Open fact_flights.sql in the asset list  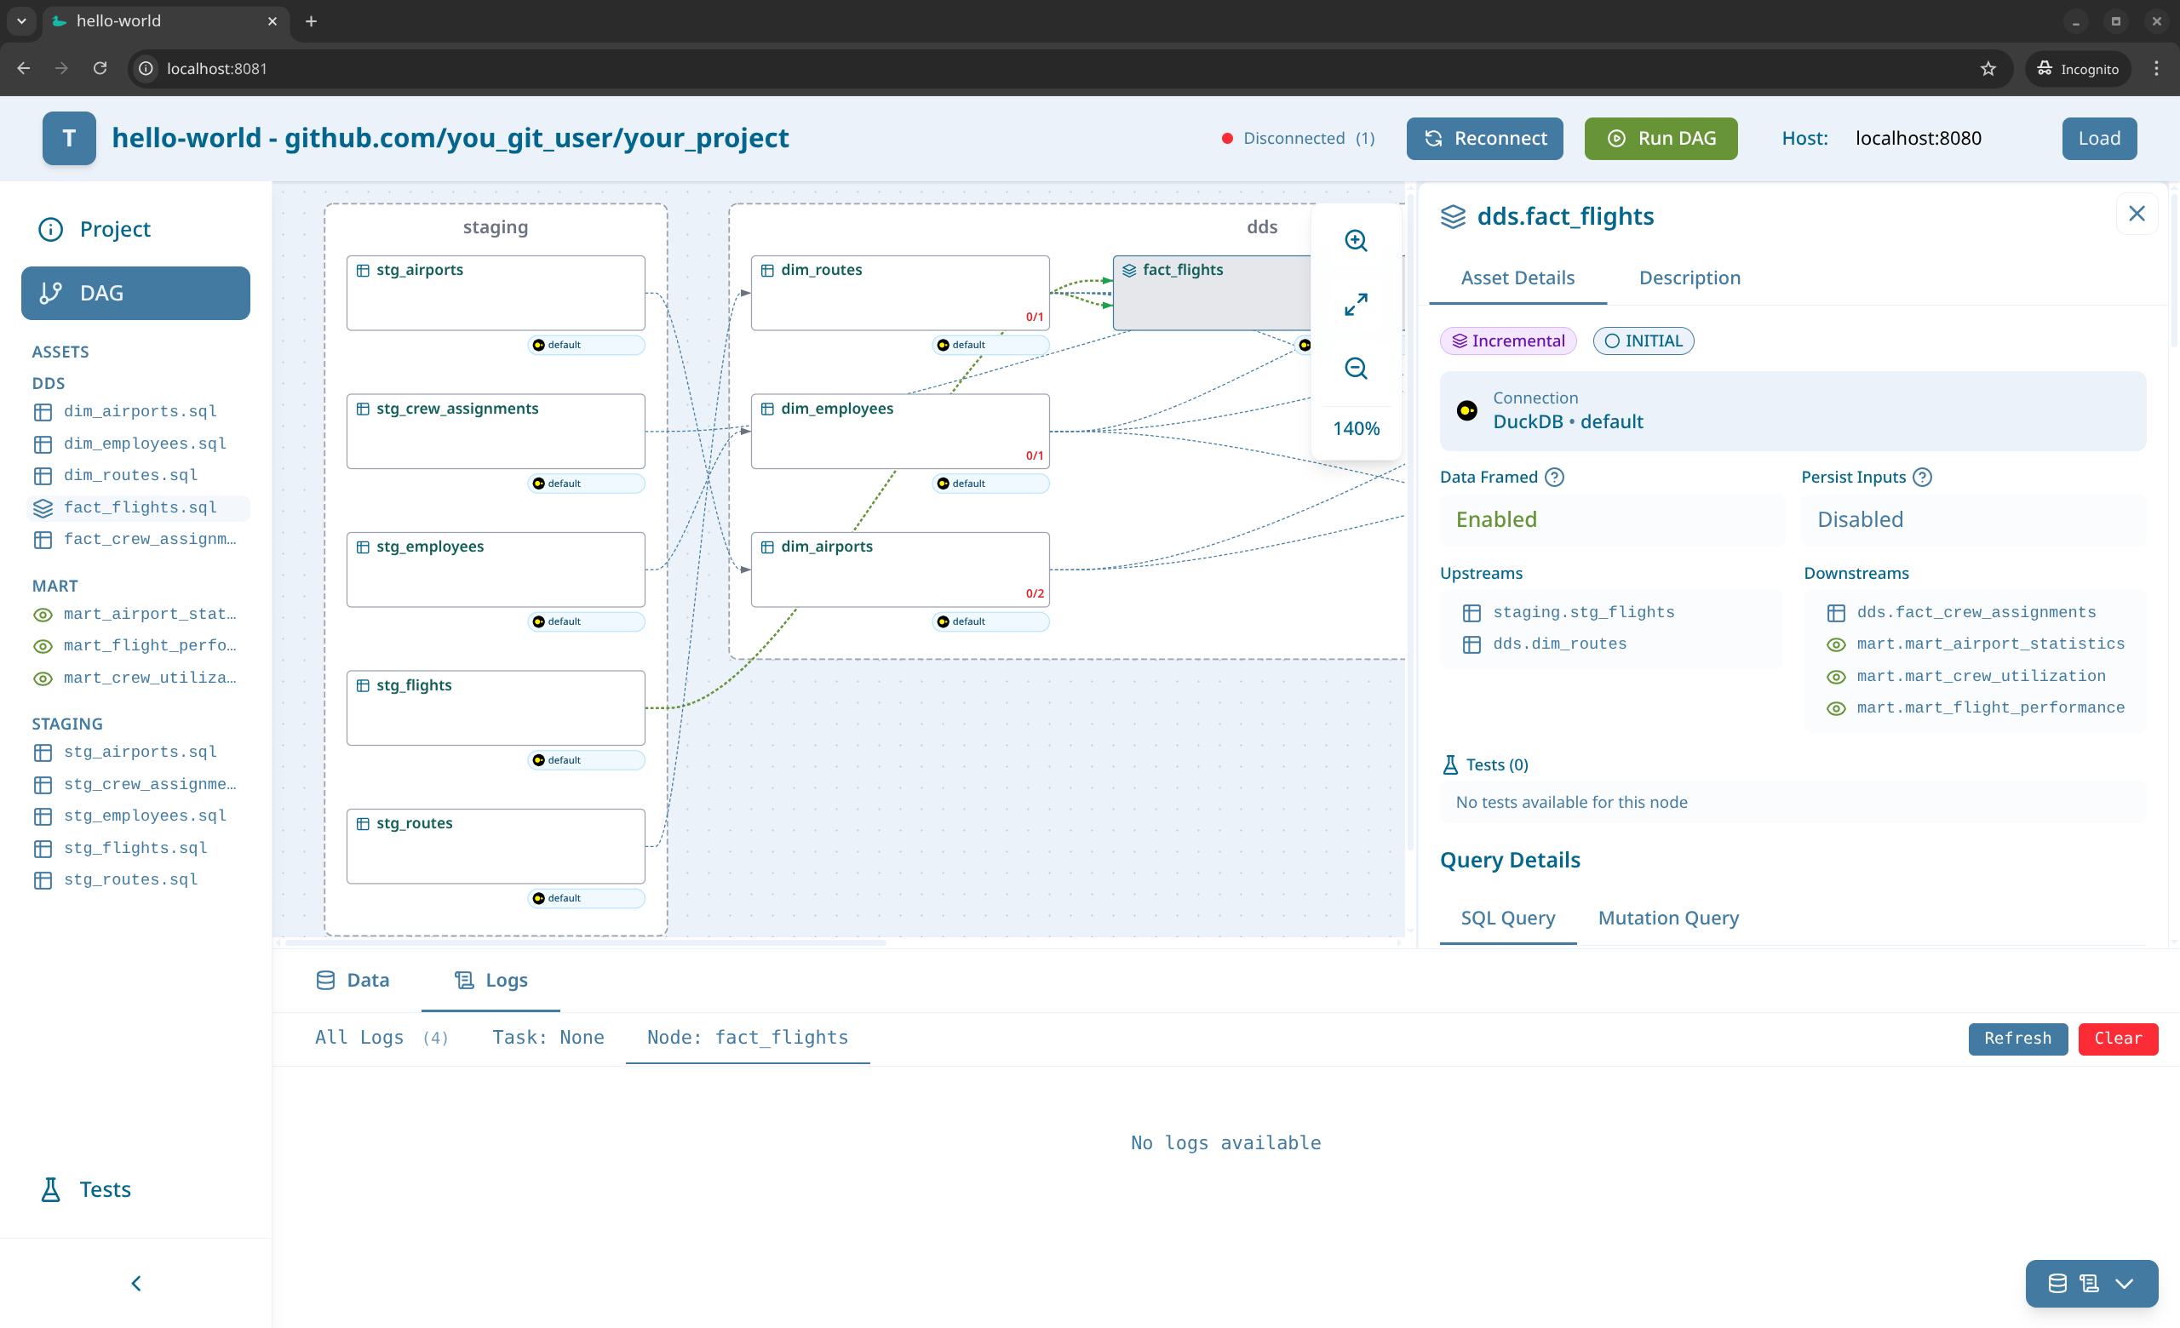click(140, 507)
